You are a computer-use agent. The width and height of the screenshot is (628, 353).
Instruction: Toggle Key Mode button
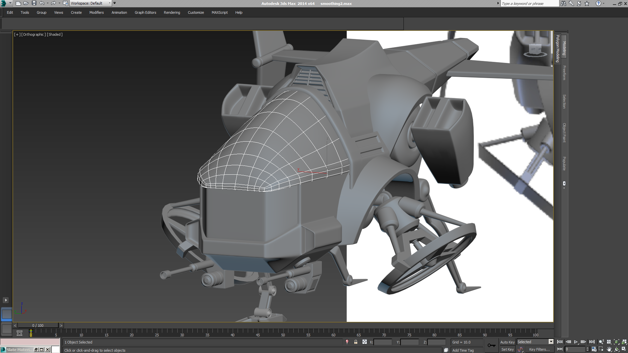tap(560, 349)
